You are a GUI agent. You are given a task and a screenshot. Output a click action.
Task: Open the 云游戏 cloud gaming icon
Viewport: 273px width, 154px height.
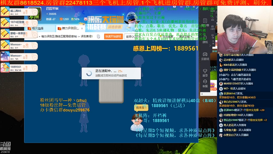[205, 56]
